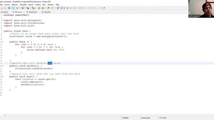Click the Writable status bar entry
214x120 pixels.
point(125,118)
